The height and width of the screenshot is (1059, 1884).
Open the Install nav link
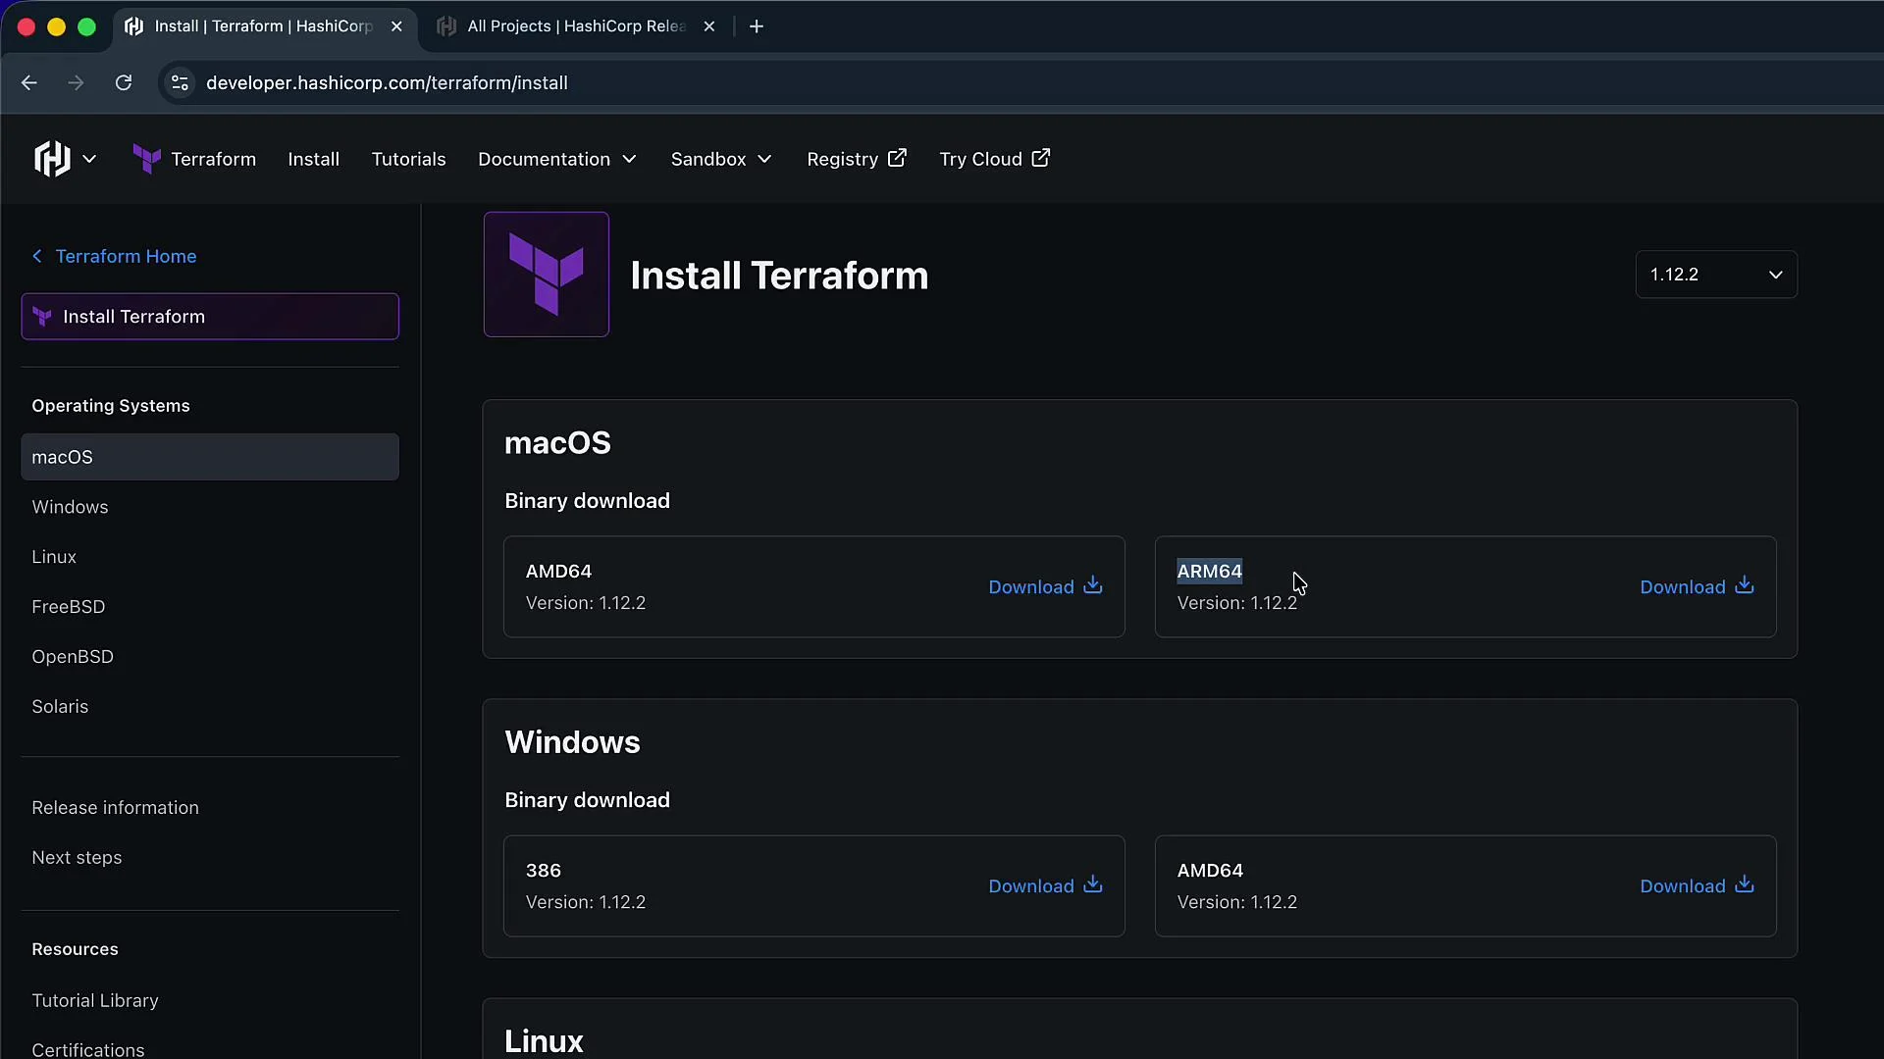[x=313, y=159]
